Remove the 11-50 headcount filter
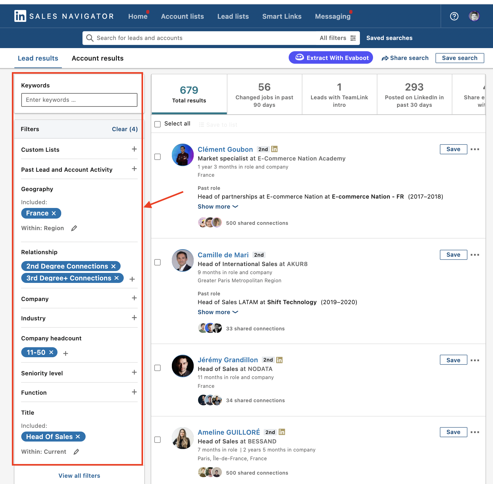 coord(51,352)
